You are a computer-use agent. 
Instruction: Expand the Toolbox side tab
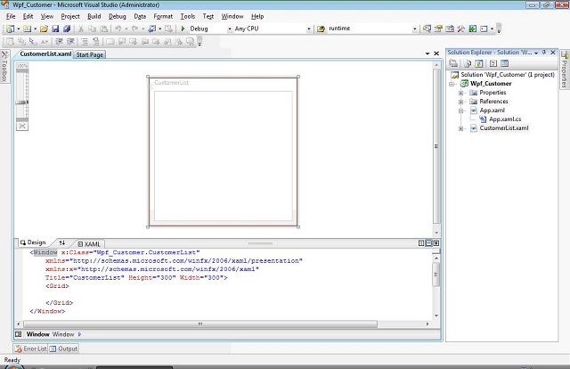(x=4, y=66)
